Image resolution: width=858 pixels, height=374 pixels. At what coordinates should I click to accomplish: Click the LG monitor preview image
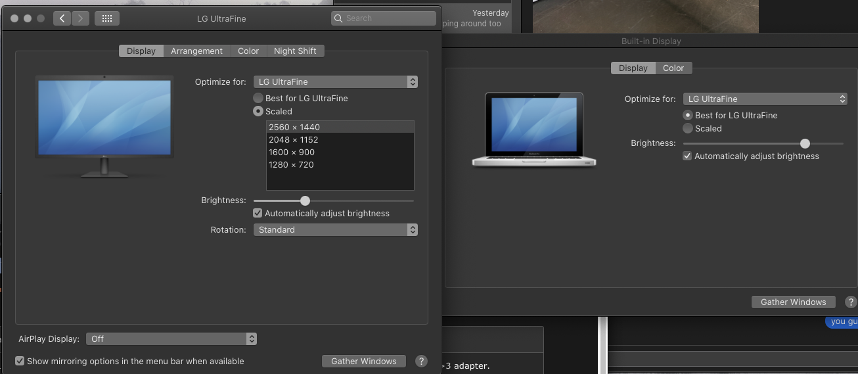pos(104,126)
